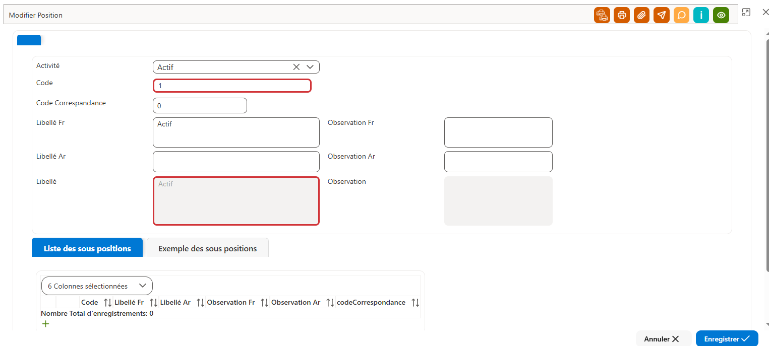Switch to Exemple des sous positions tab
769x346 pixels.
tap(208, 248)
